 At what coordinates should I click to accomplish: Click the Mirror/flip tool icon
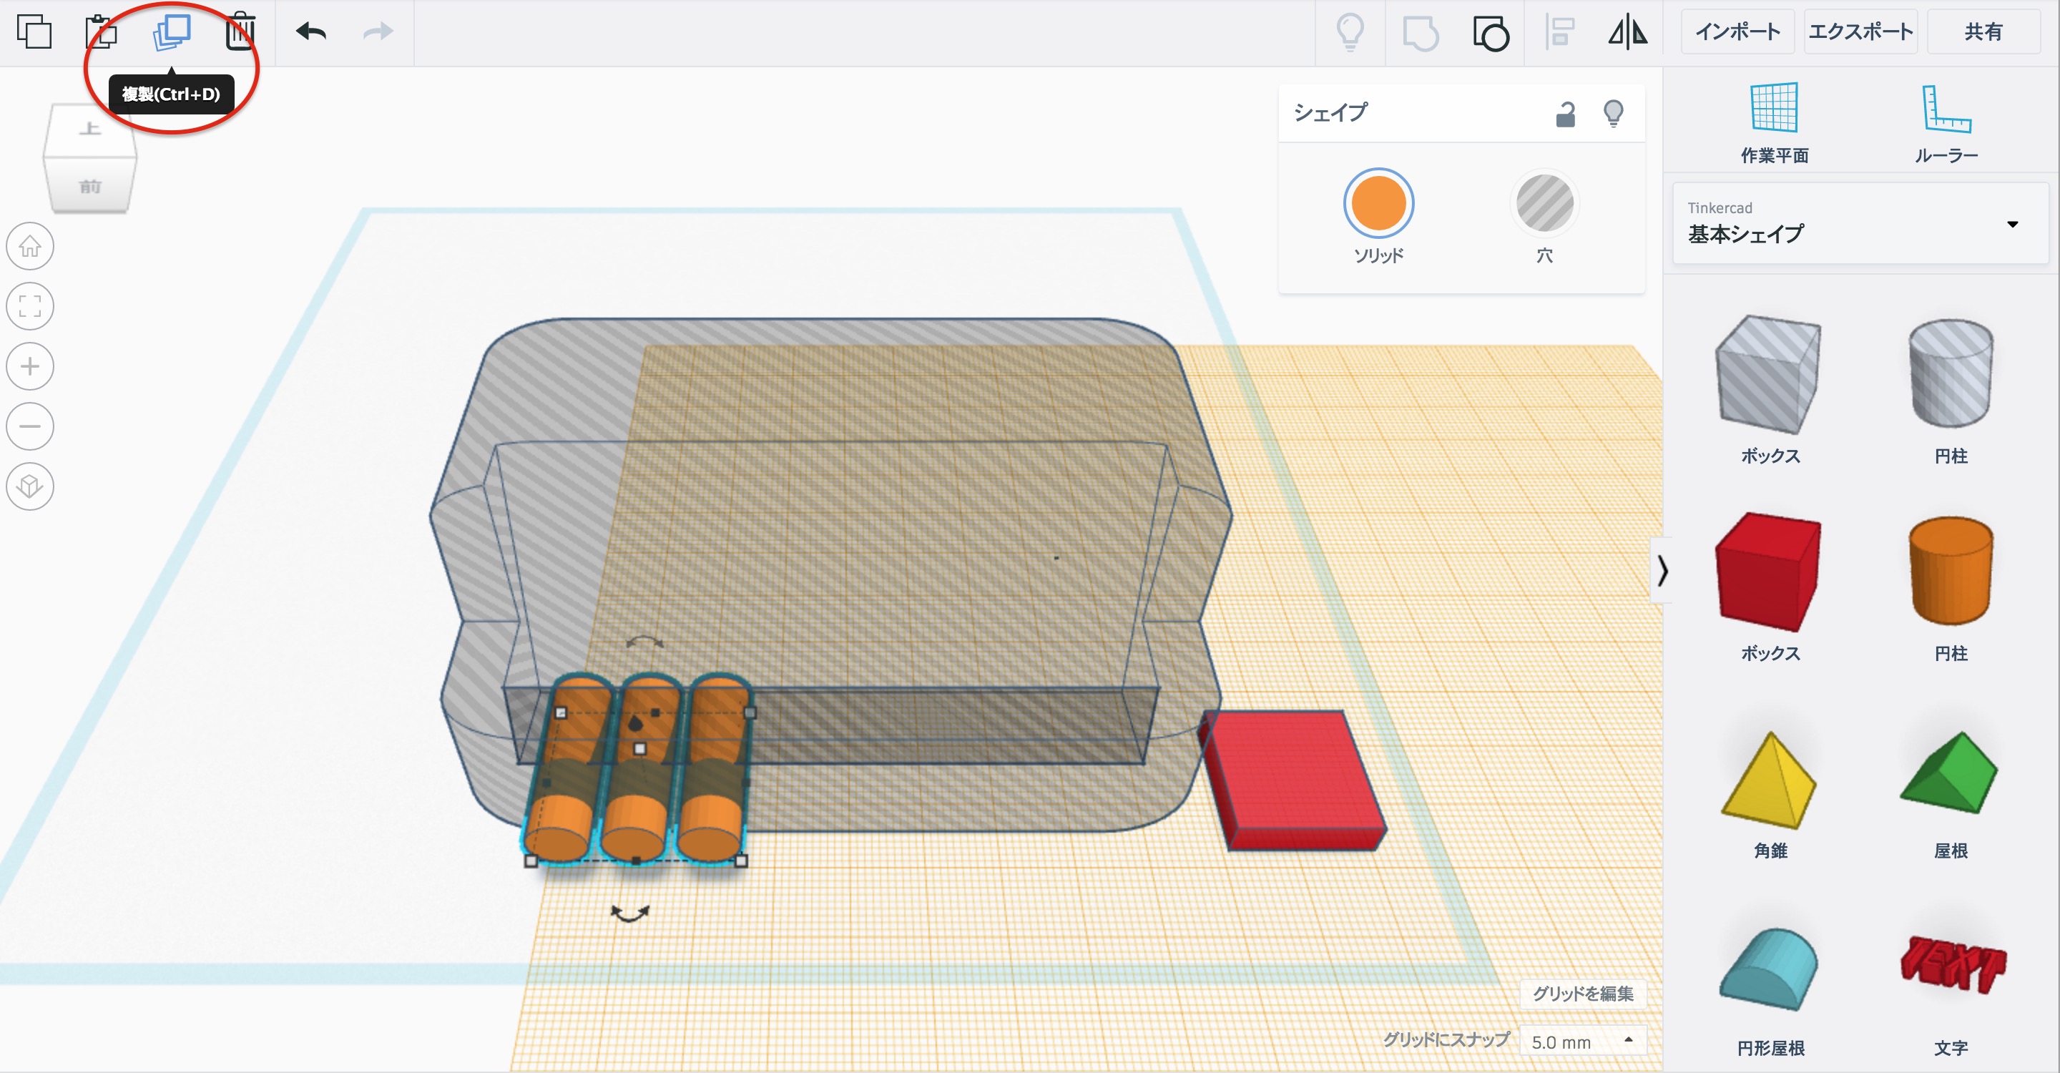[x=1627, y=34]
